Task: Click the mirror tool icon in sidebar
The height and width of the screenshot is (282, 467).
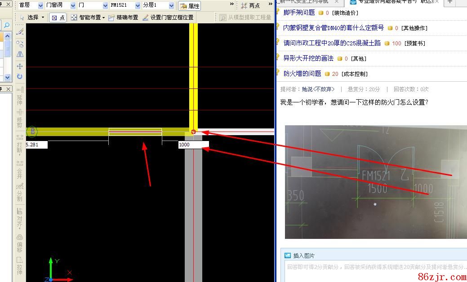Action: pos(20,55)
